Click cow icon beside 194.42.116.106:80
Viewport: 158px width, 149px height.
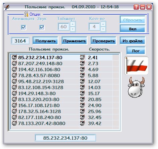(14, 70)
